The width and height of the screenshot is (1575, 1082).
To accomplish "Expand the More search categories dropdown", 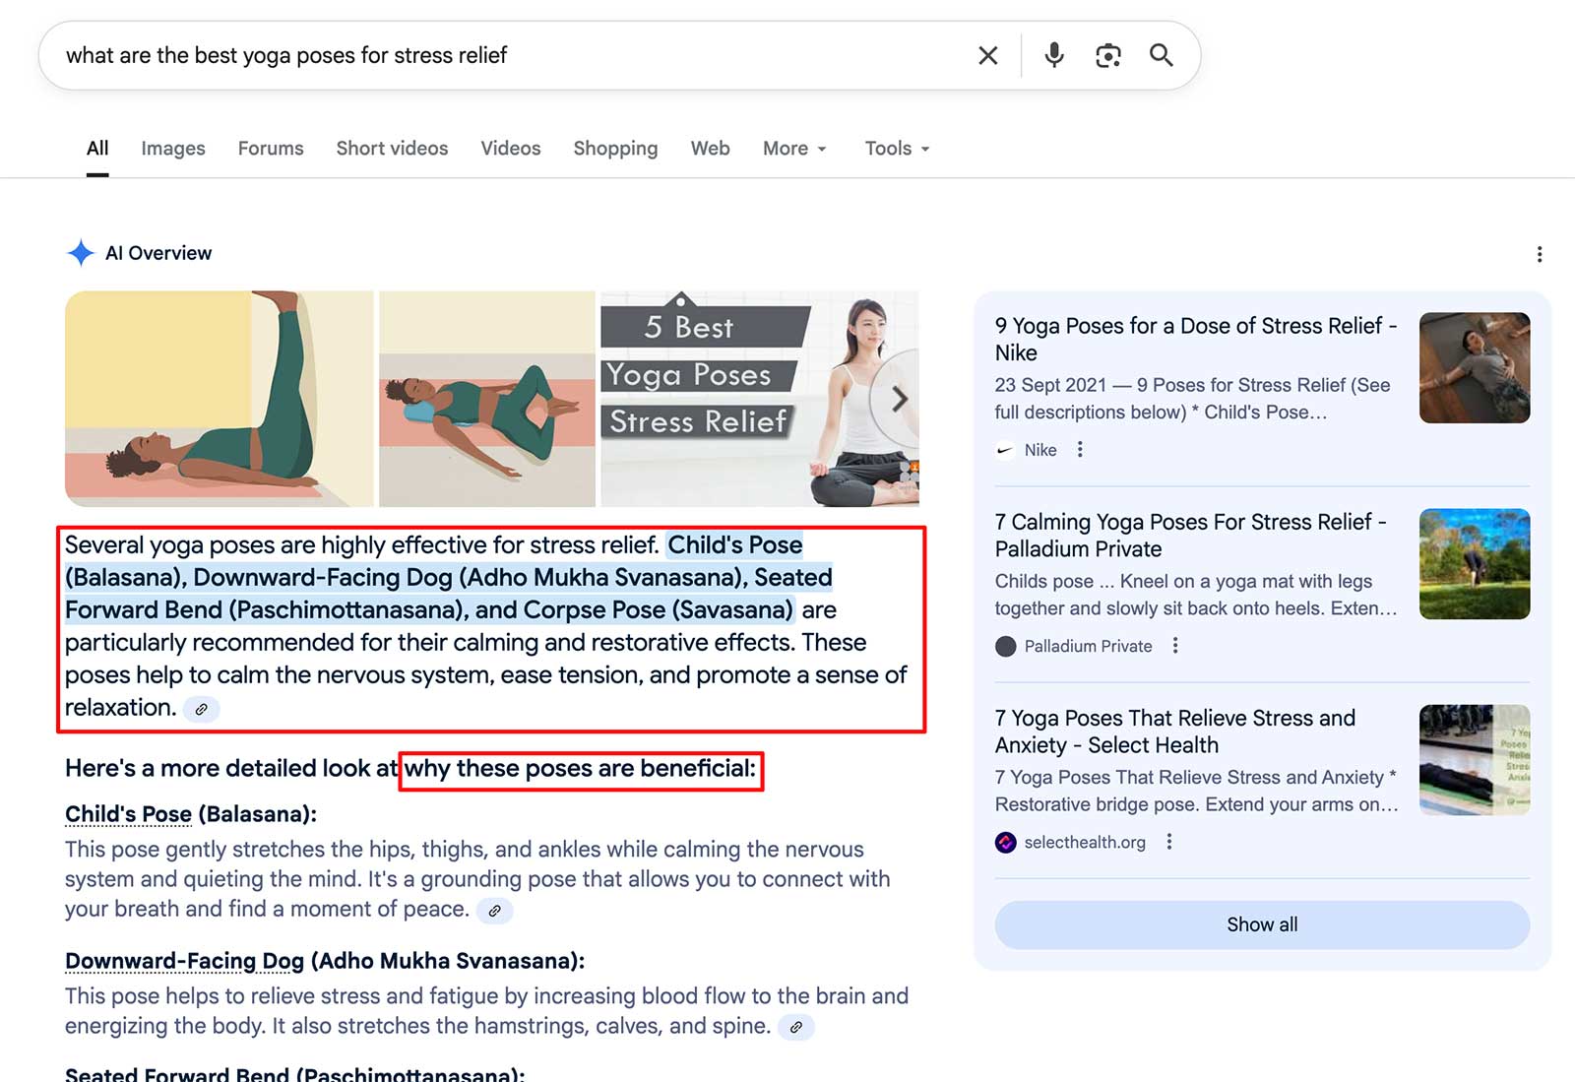I will [794, 148].
